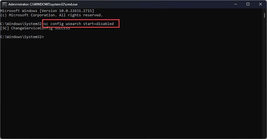Click the vertical scrollbar thumb

click(265, 15)
